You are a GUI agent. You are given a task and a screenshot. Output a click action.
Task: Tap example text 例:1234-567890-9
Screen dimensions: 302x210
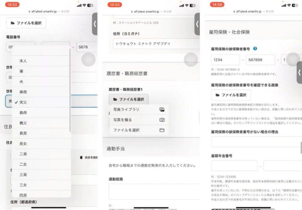(225, 70)
